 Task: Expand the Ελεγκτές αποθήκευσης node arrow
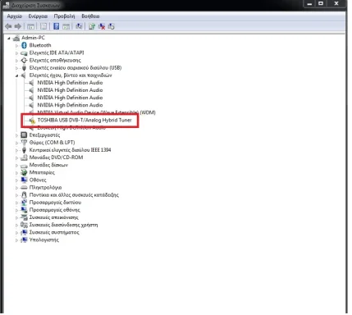[16, 61]
